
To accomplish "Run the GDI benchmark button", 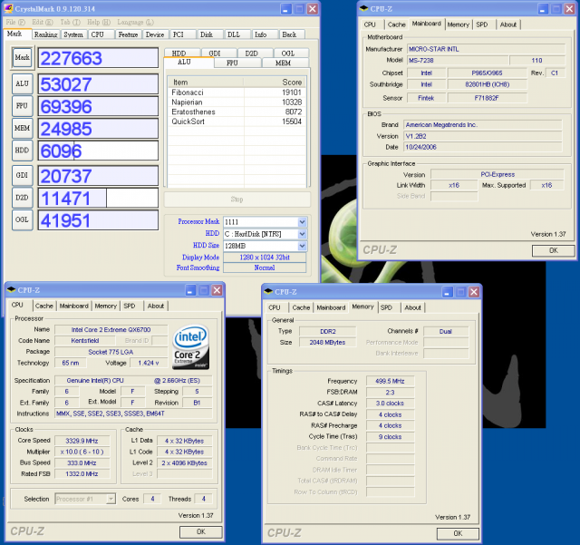I will (x=22, y=175).
